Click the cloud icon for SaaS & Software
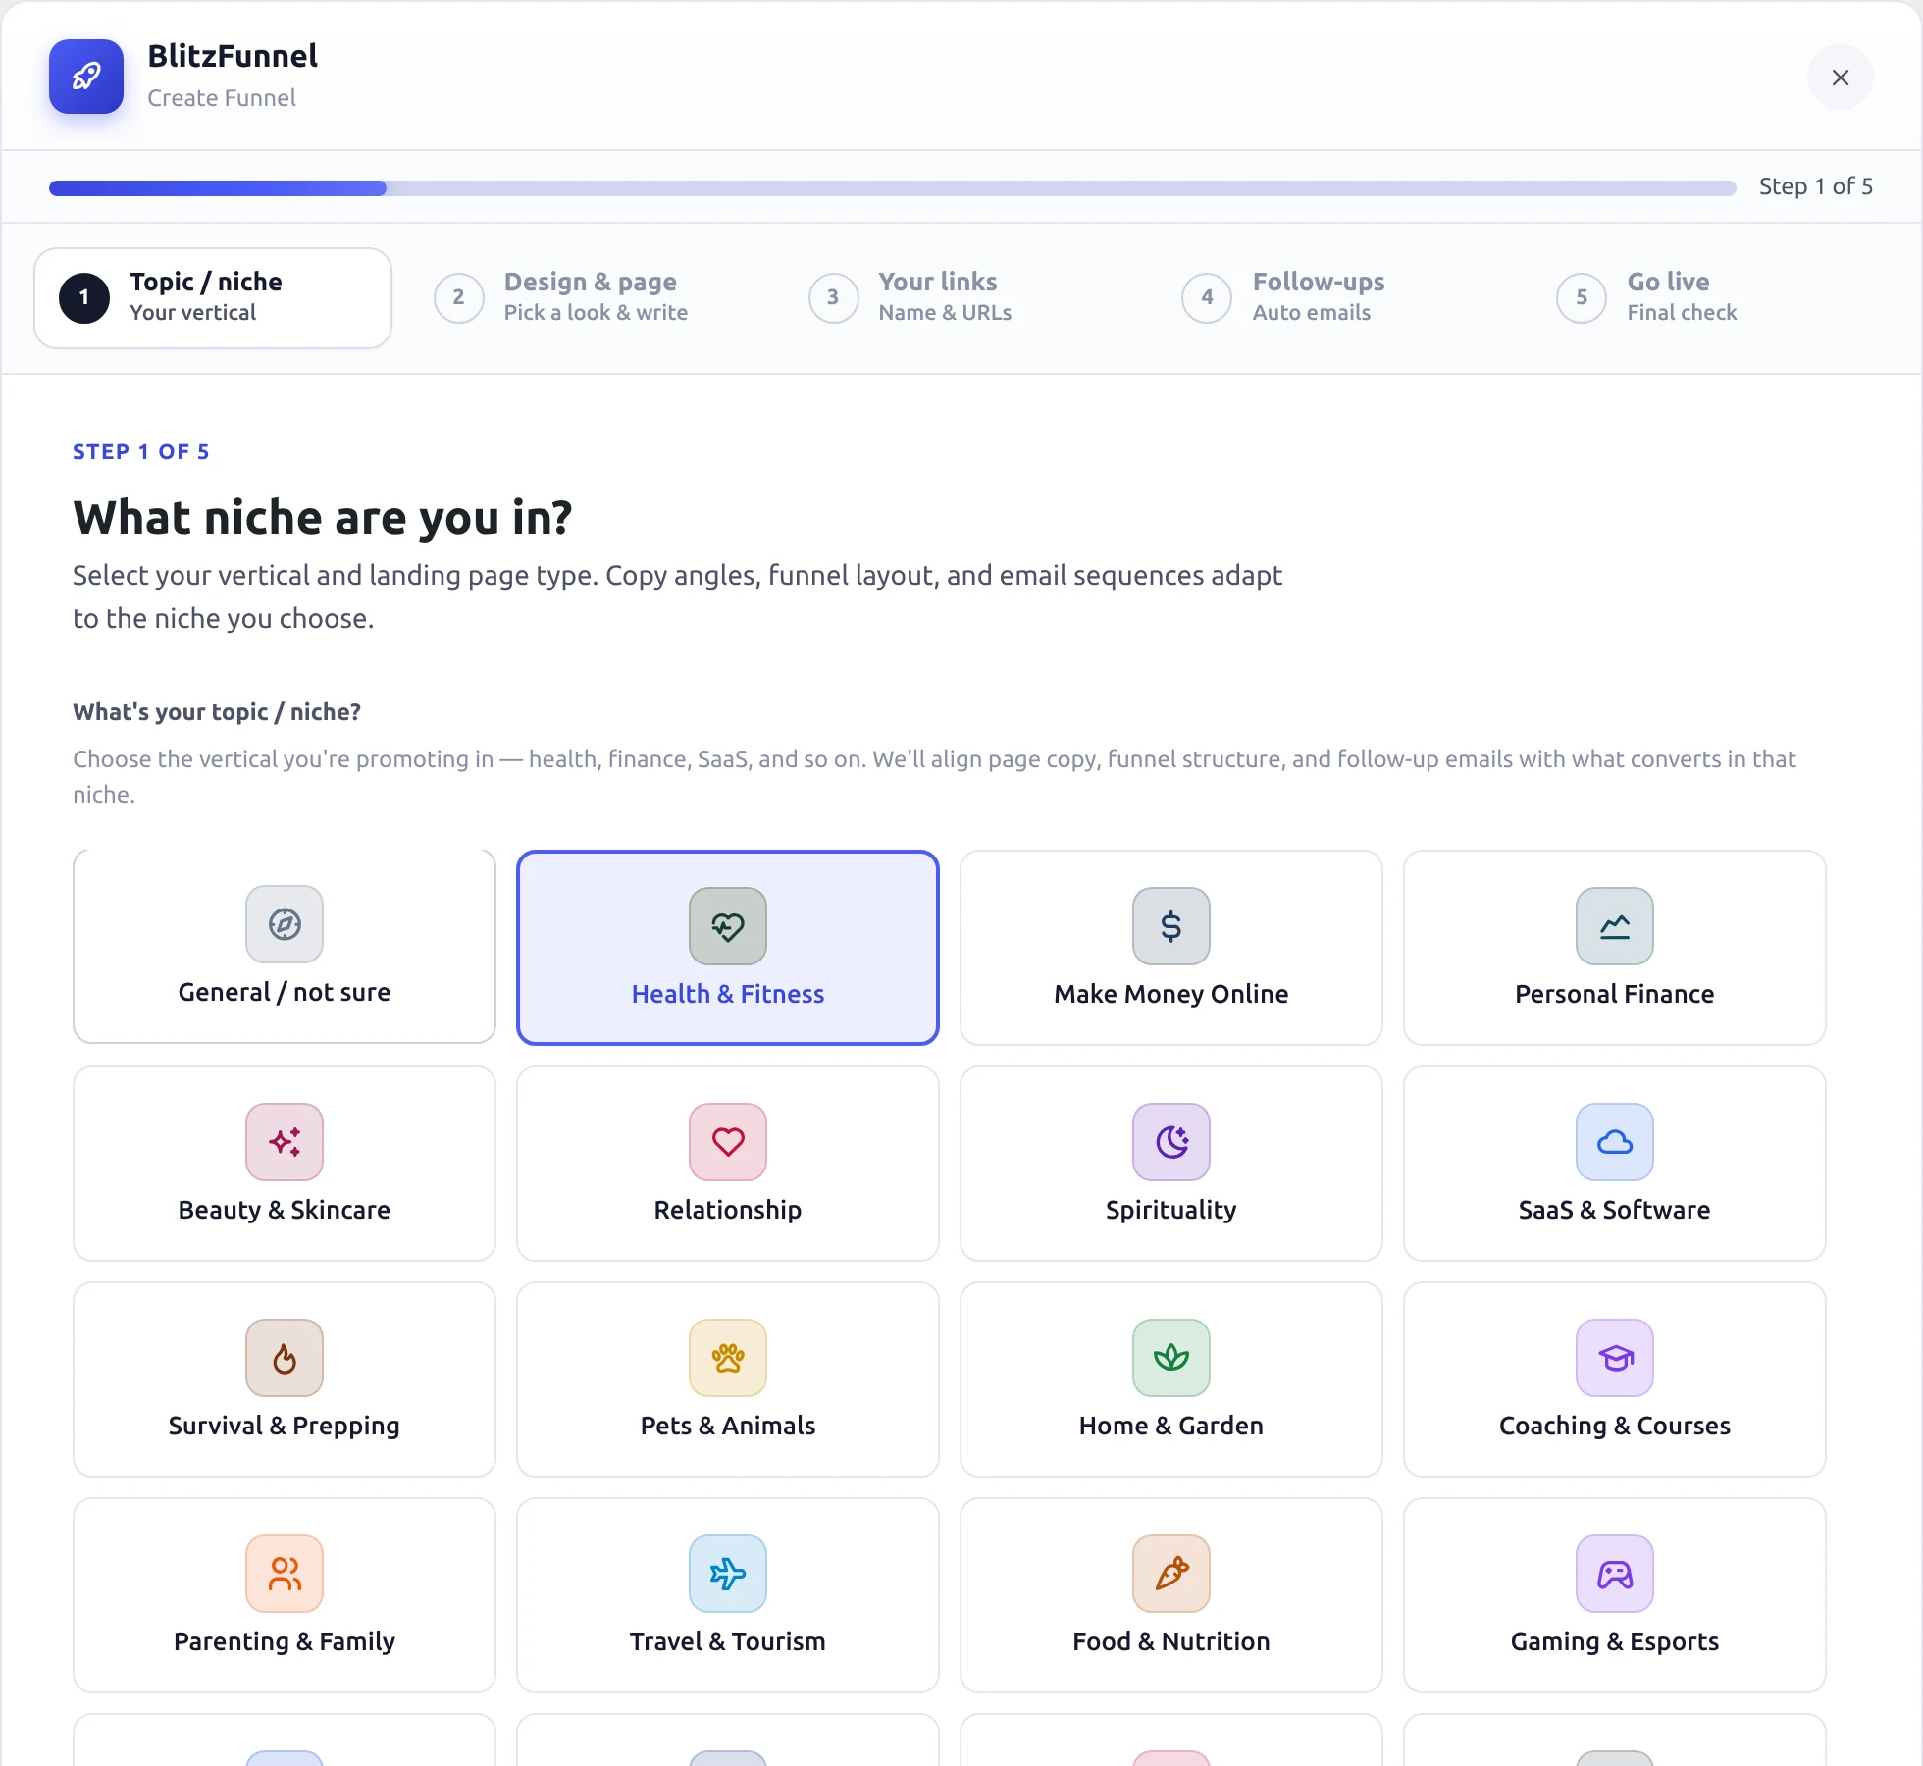The image size is (1923, 1766). coord(1615,1142)
